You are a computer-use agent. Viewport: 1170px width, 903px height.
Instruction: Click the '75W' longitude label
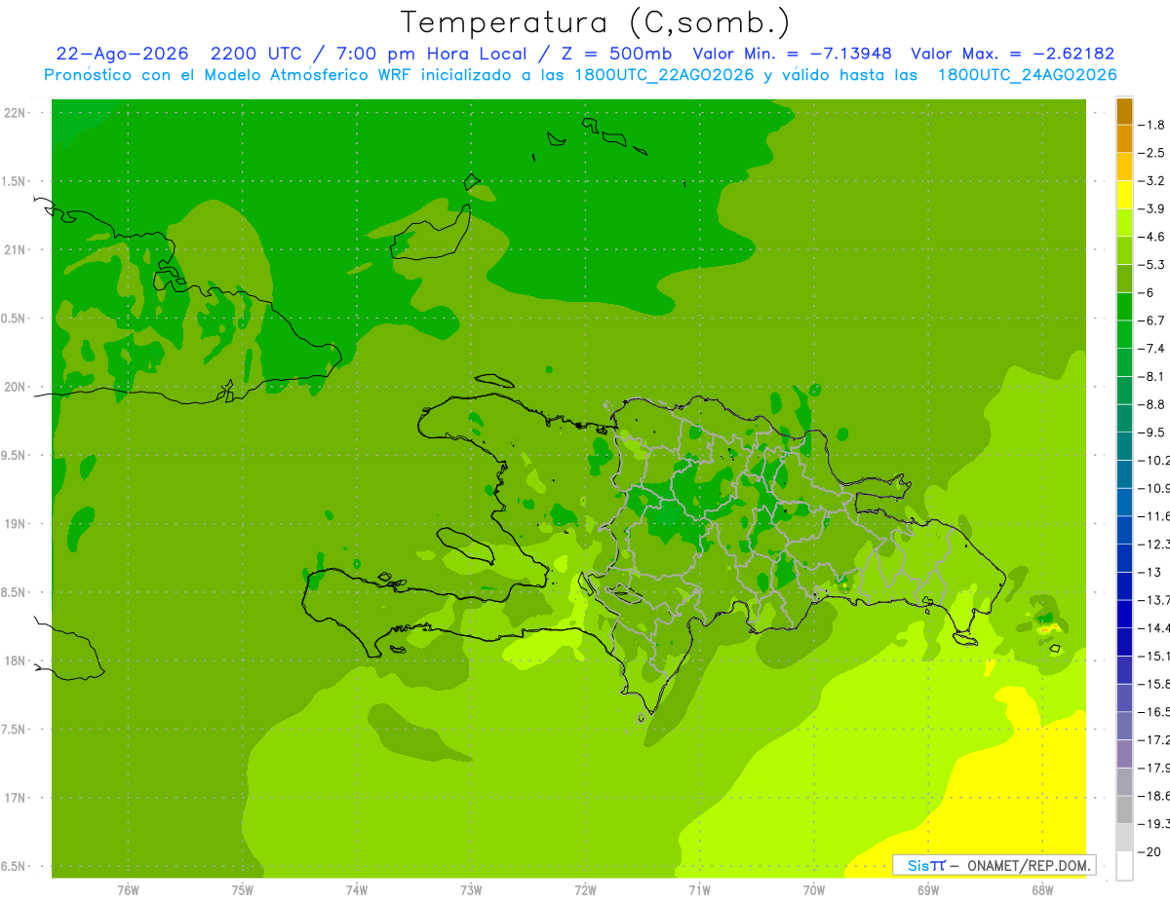click(242, 889)
